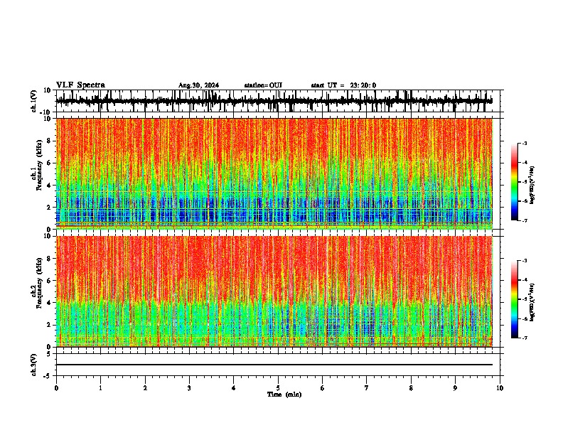Click the "Time (min)" axis label

click(x=284, y=394)
